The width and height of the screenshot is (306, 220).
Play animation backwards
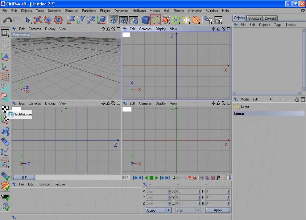click(146, 178)
